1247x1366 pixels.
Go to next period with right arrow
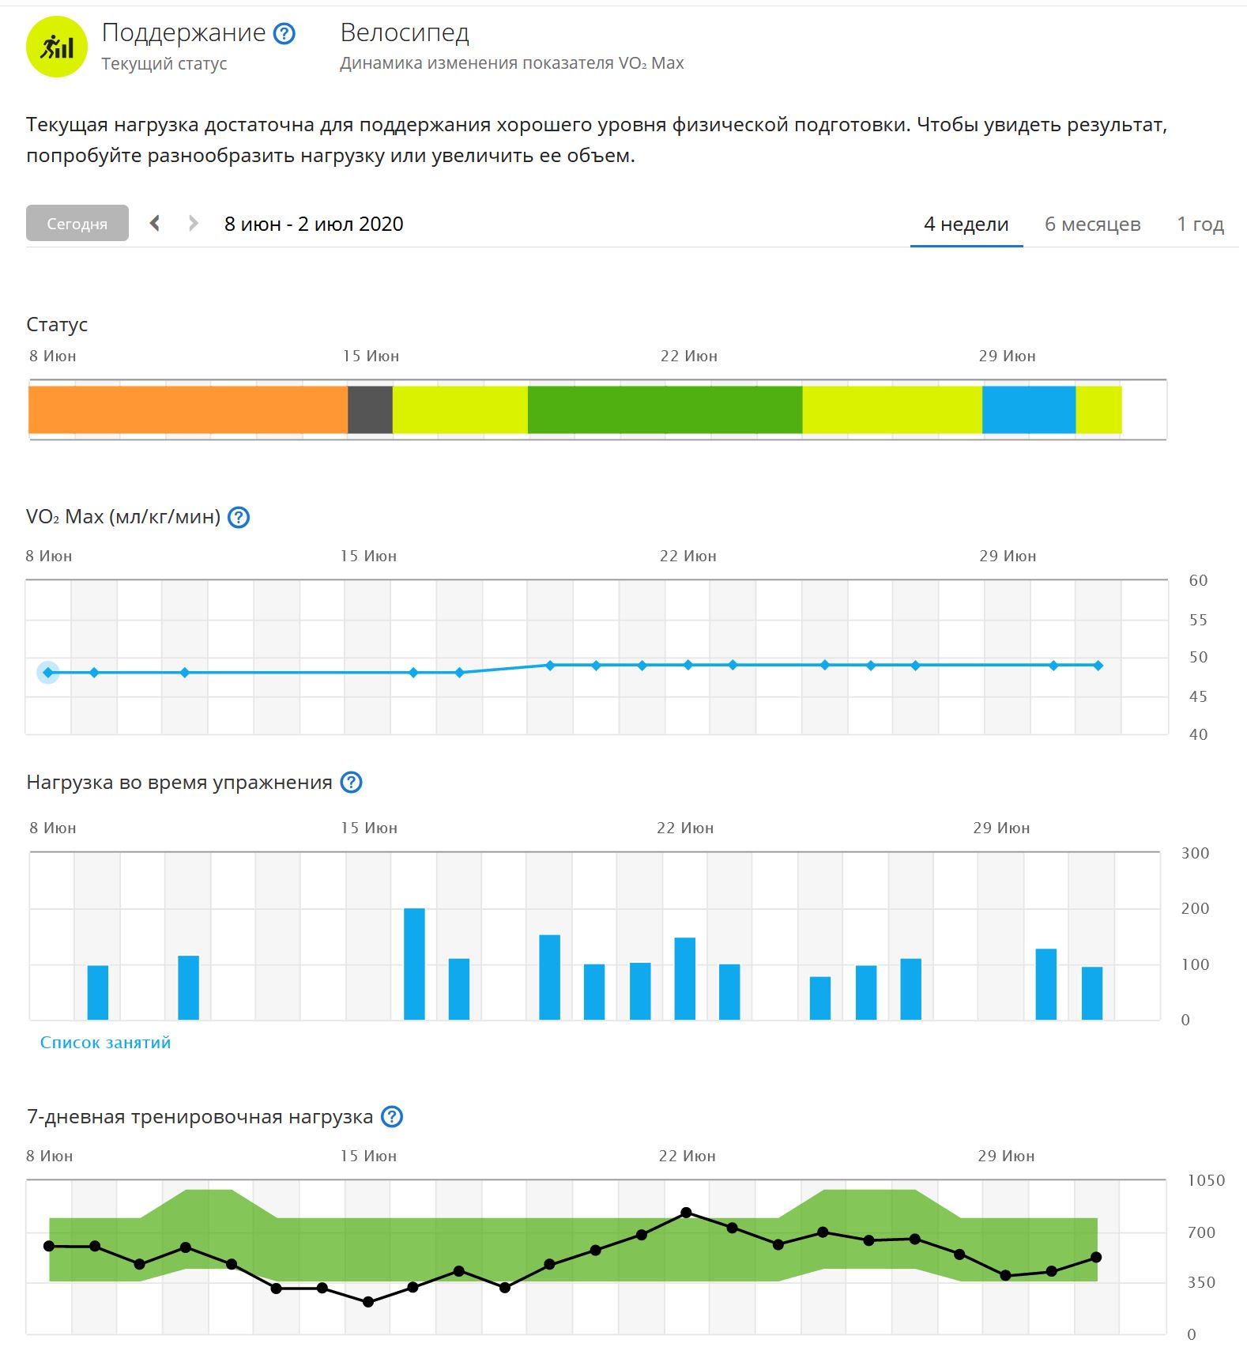click(193, 224)
